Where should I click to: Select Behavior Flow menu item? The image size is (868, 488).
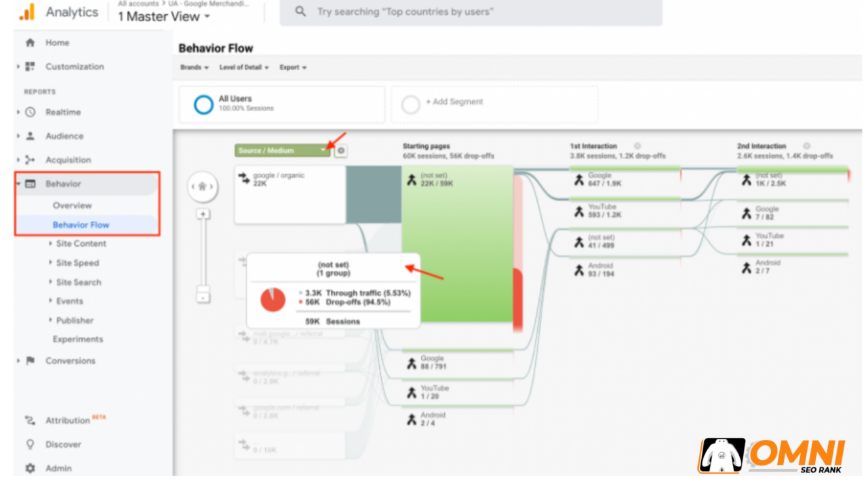[81, 224]
